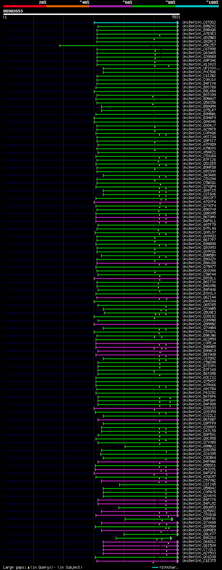Select the UniRef100_Q56S56 label
Viewport: 222px width, 570px height.
pos(199,102)
